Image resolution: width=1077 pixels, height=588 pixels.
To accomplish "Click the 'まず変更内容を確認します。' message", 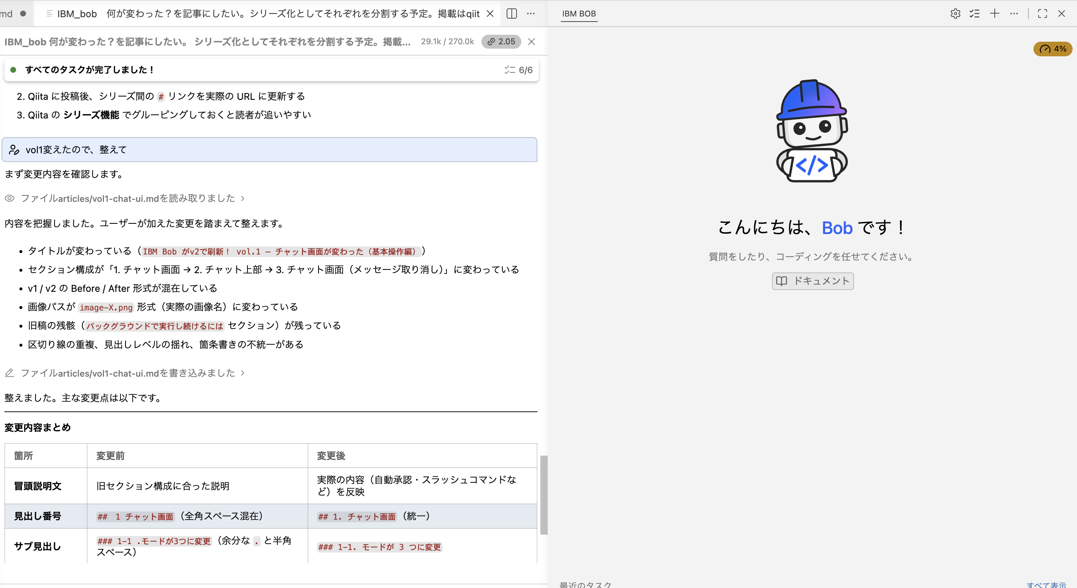I will coord(65,174).
